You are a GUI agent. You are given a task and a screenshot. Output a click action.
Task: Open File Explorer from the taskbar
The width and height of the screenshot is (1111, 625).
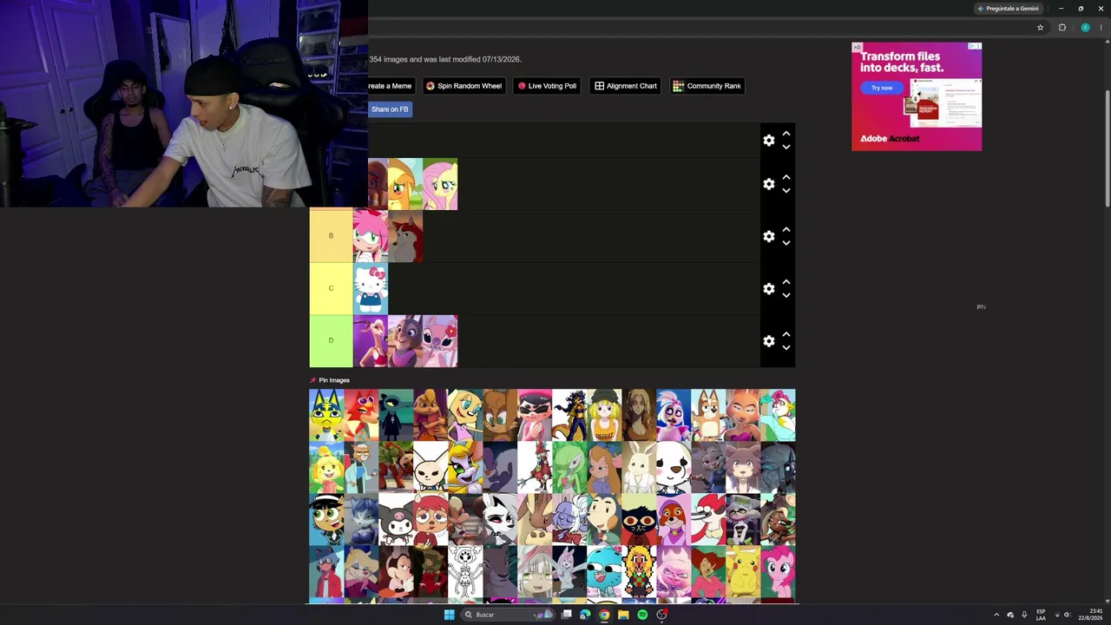click(623, 615)
